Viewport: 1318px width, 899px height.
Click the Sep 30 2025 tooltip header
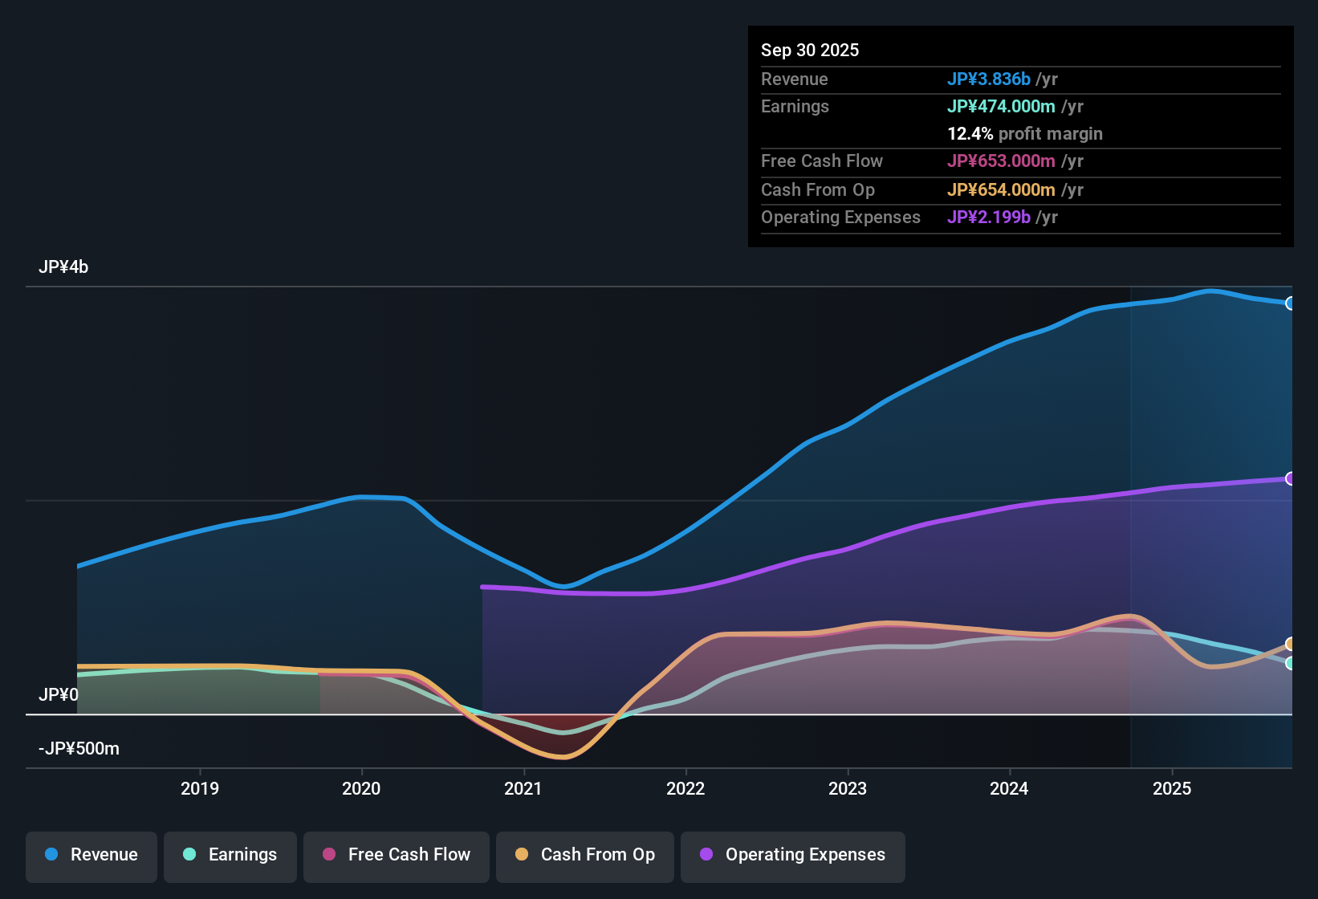(810, 50)
